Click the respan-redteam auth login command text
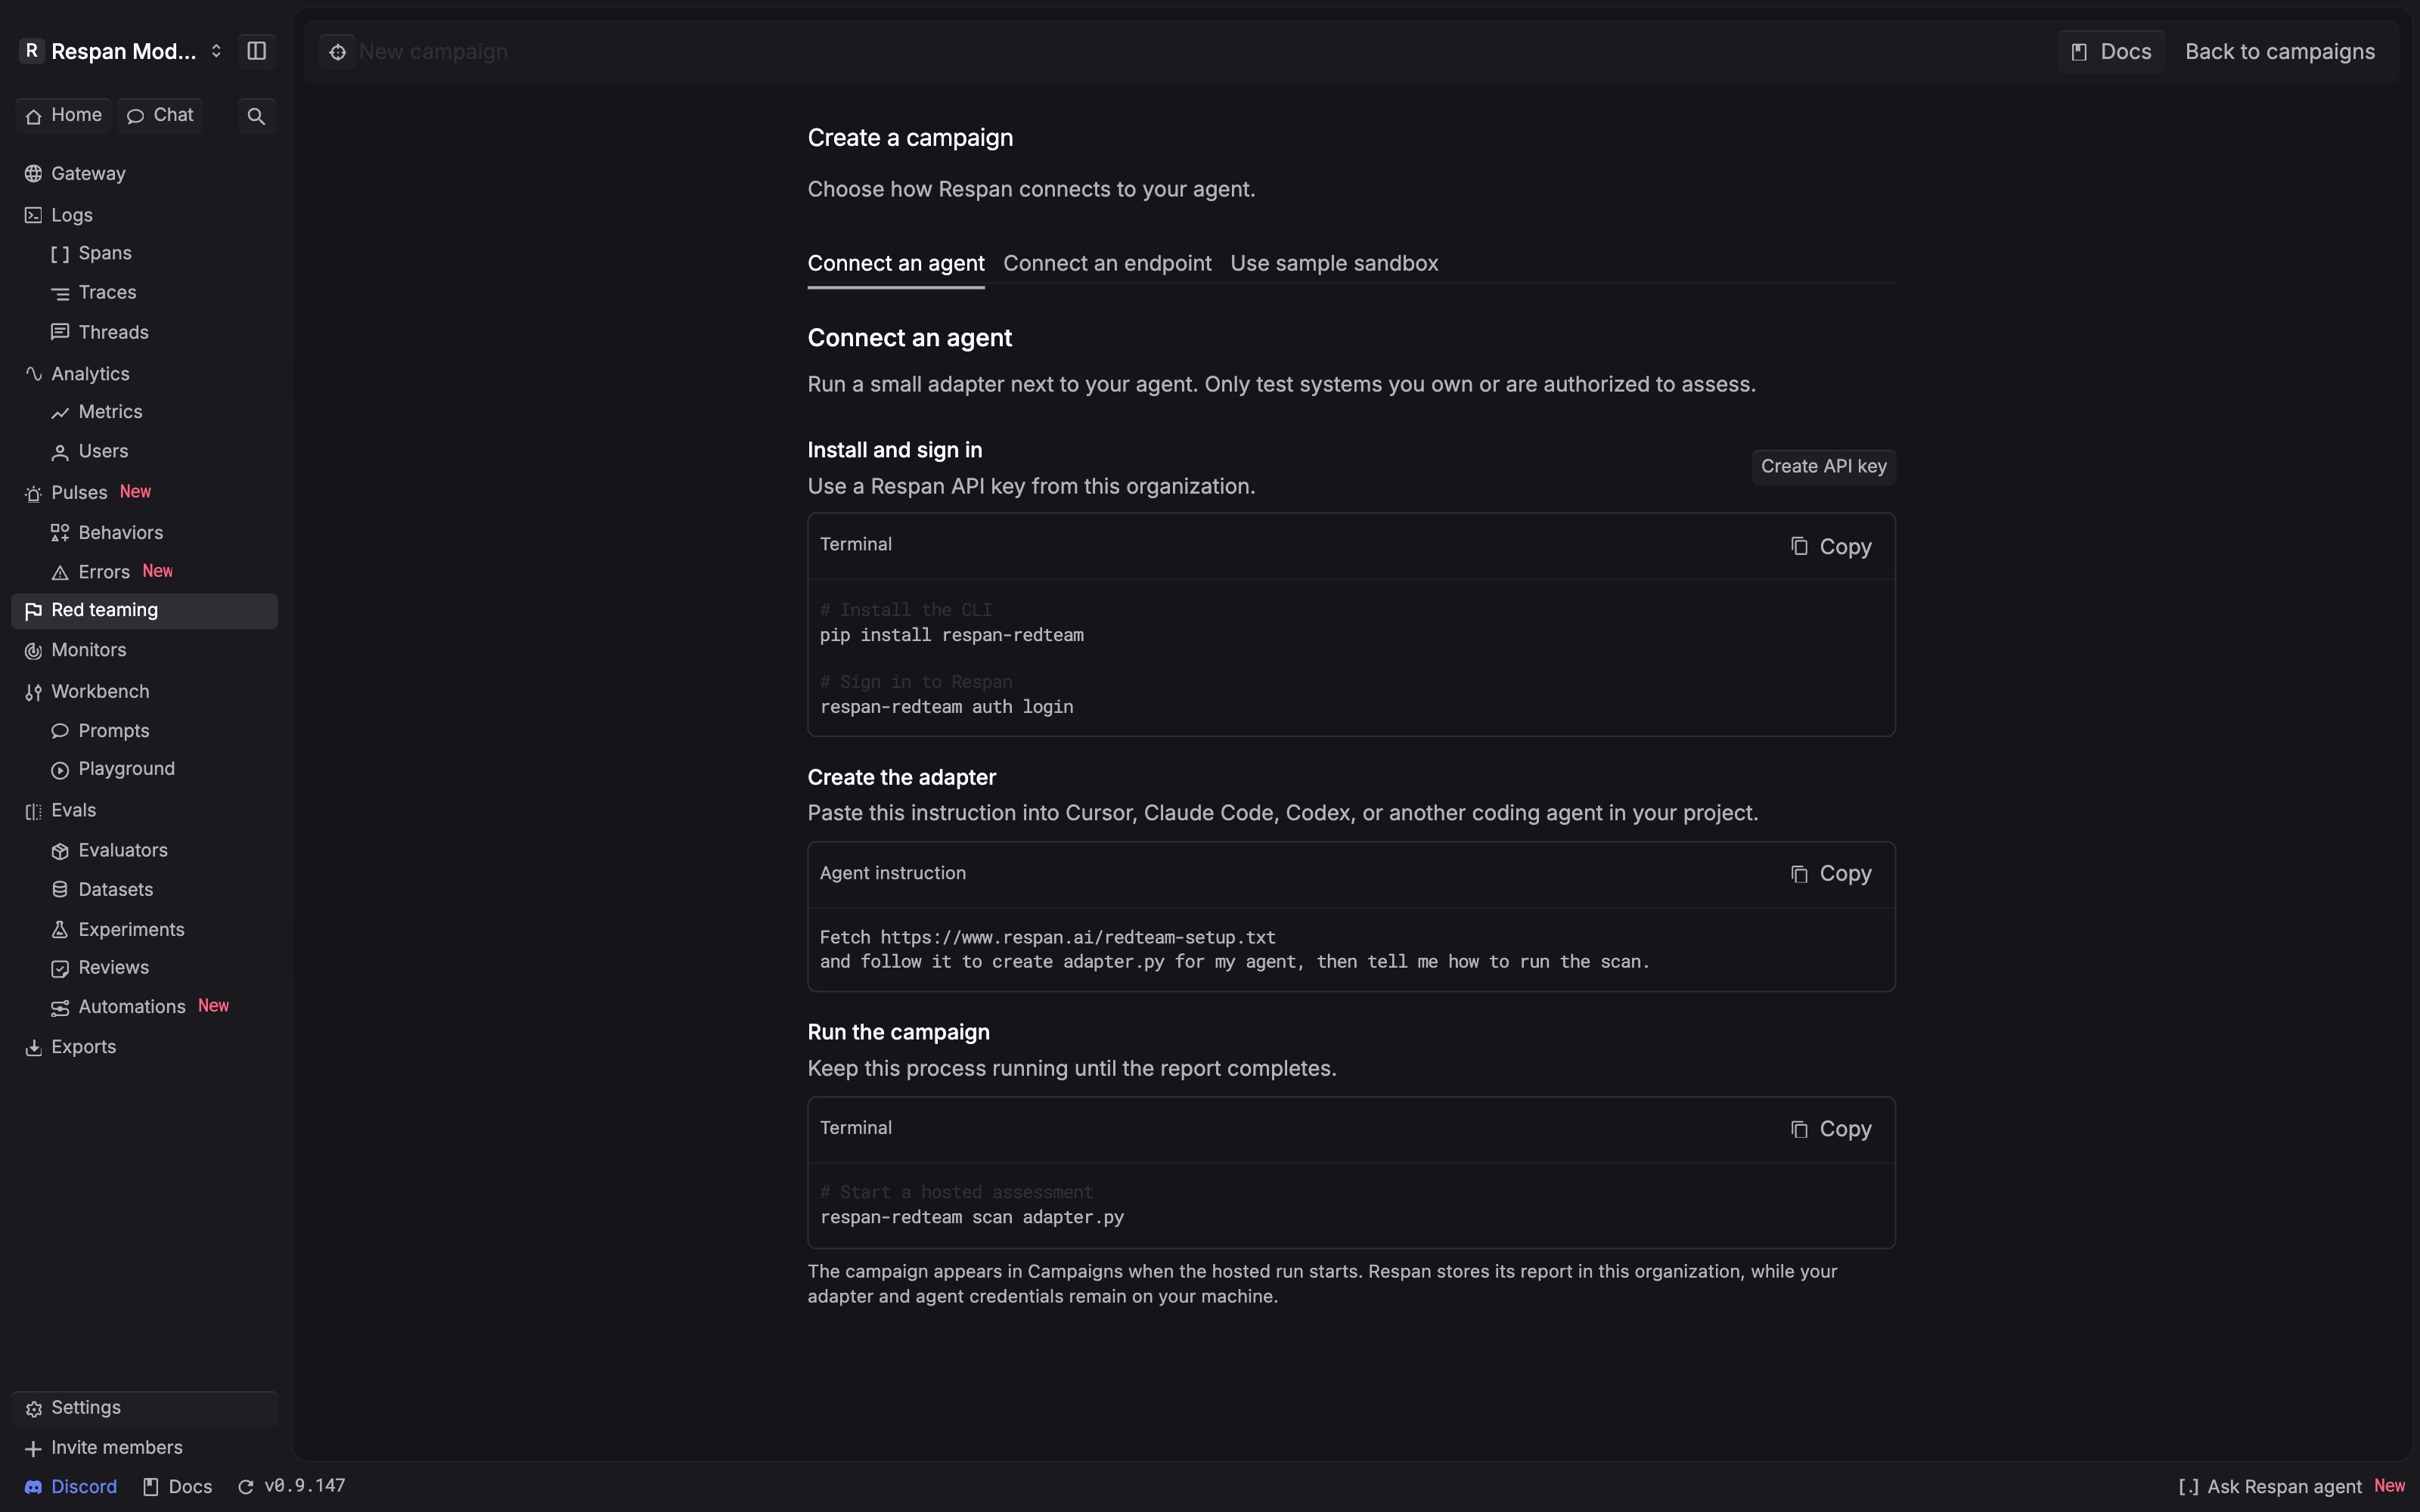This screenshot has height=1512, width=2420. coord(946,707)
